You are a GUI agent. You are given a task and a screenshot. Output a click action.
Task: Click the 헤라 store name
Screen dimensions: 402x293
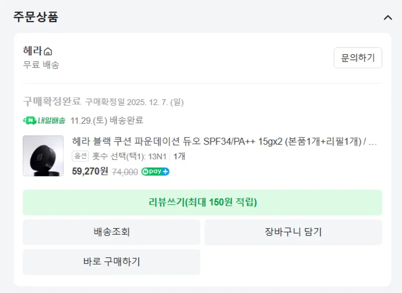tap(33, 51)
